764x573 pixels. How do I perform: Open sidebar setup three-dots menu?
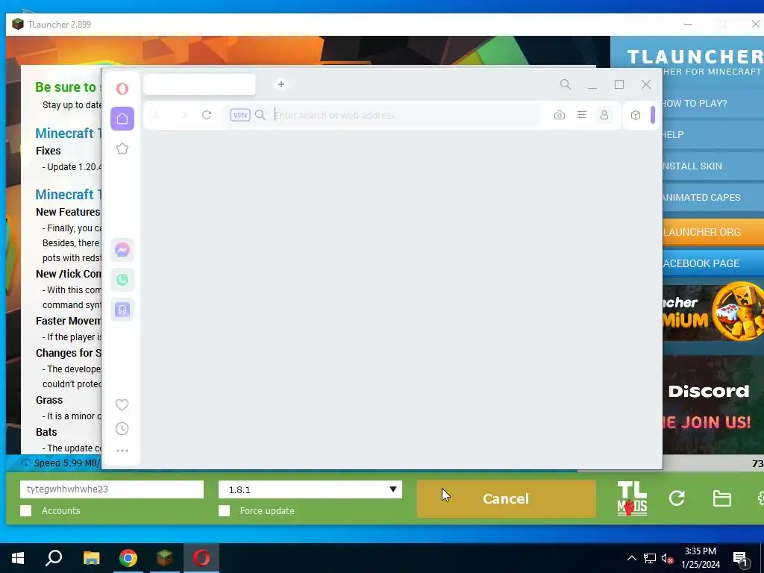(x=122, y=451)
